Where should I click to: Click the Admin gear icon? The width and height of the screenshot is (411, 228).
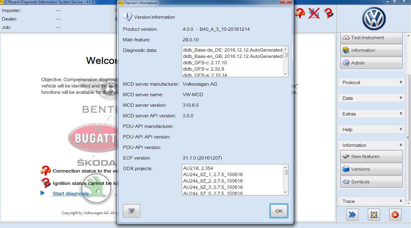(346, 63)
